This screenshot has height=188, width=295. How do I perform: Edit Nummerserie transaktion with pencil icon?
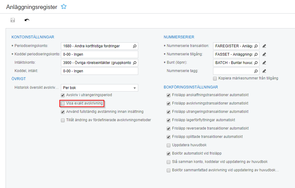click(x=264, y=46)
